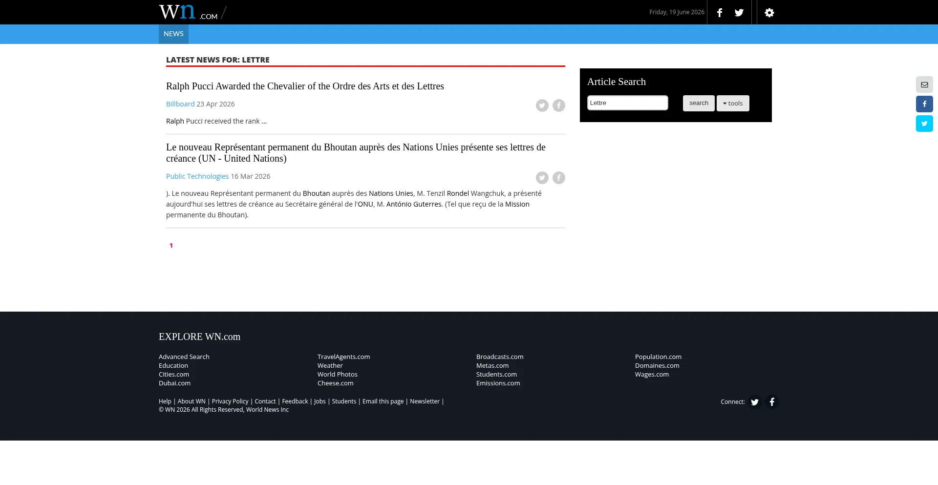
Task: Click Email this page footer link
Action: tap(383, 401)
